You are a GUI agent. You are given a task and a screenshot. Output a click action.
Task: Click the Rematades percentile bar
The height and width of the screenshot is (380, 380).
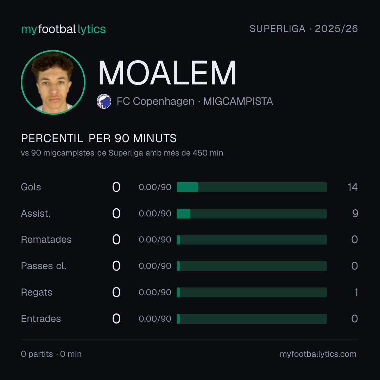pos(252,240)
